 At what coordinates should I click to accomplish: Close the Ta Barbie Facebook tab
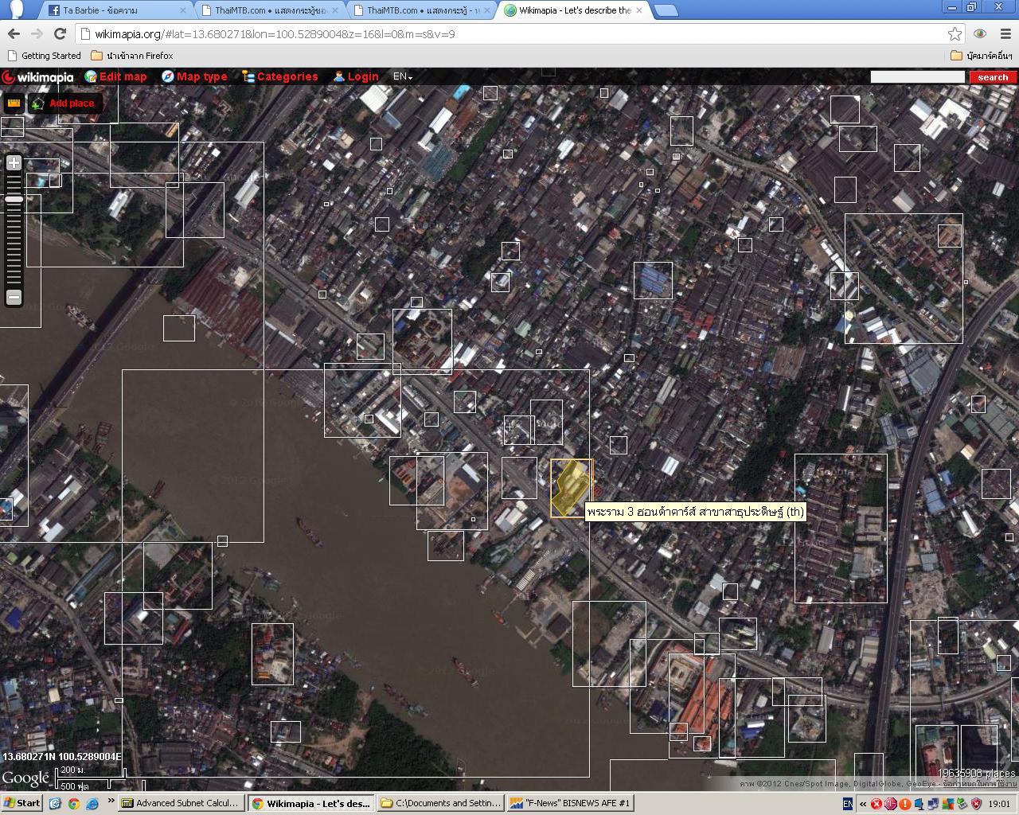click(182, 10)
